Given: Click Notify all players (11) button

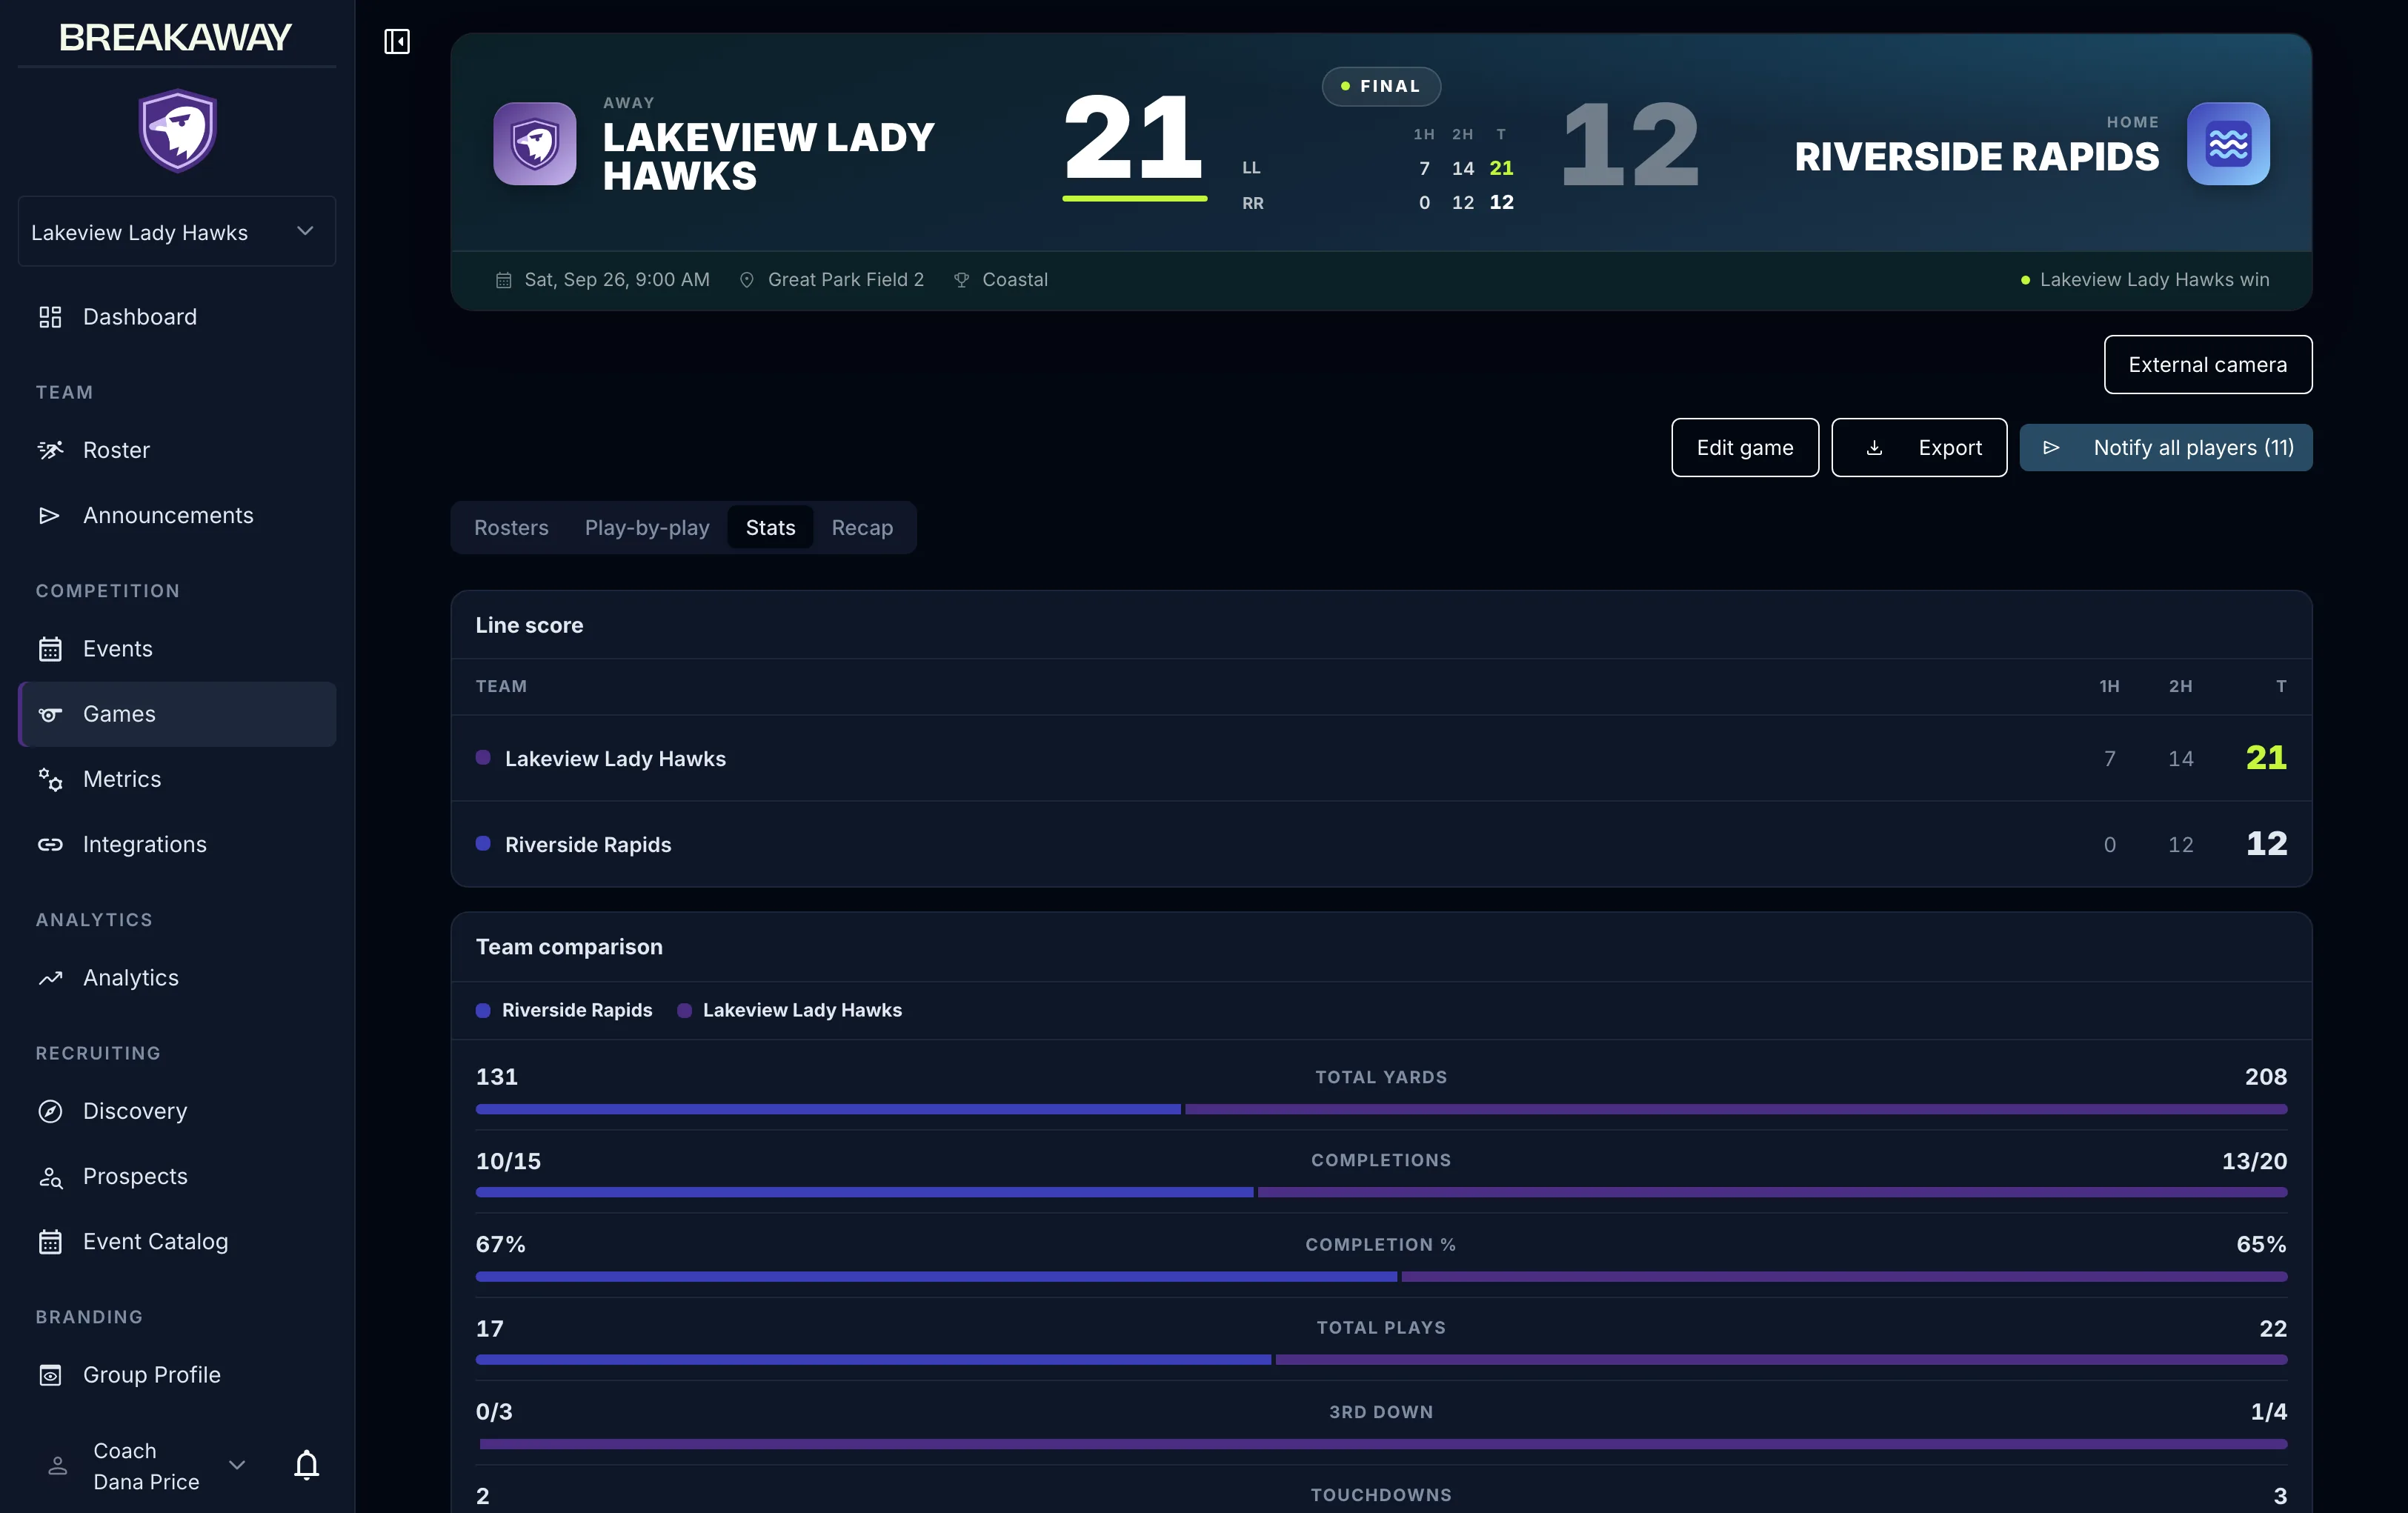Looking at the screenshot, I should pyautogui.click(x=2165, y=447).
